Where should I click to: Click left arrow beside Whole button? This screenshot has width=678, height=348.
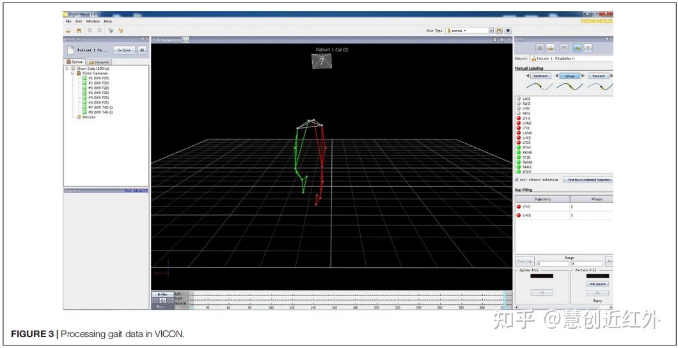(556, 75)
